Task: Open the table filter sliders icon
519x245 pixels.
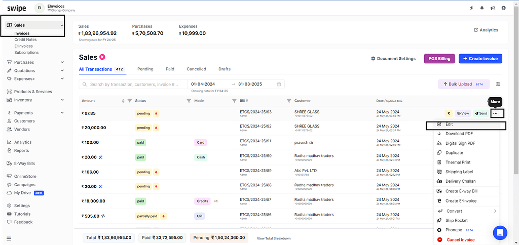Action: [x=498, y=84]
